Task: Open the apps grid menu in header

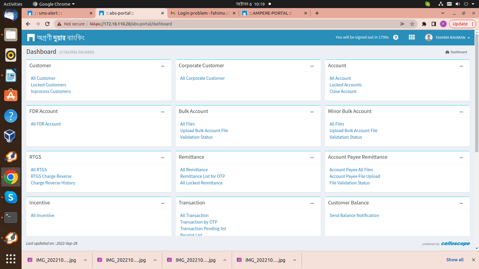Action: [x=412, y=37]
